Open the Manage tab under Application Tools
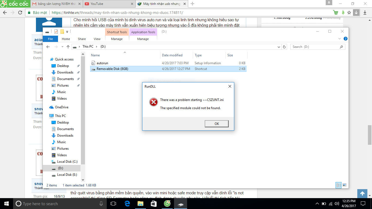This screenshot has height=209, width=372. click(x=143, y=39)
